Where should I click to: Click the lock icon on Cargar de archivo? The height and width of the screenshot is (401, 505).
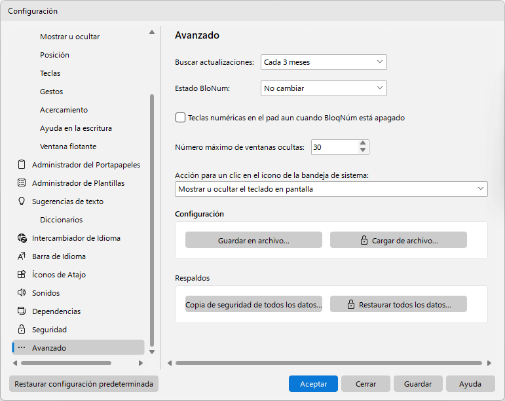click(x=364, y=240)
